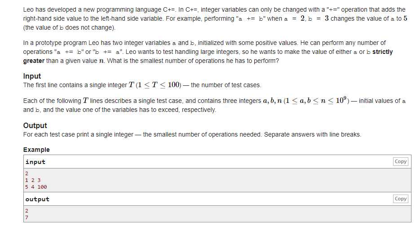The height and width of the screenshot is (226, 416).
Task: Select the output header label
Action: coord(37,199)
